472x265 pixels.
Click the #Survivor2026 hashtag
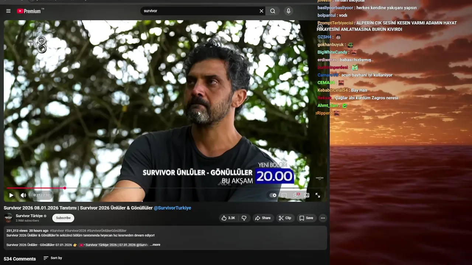(x=75, y=231)
